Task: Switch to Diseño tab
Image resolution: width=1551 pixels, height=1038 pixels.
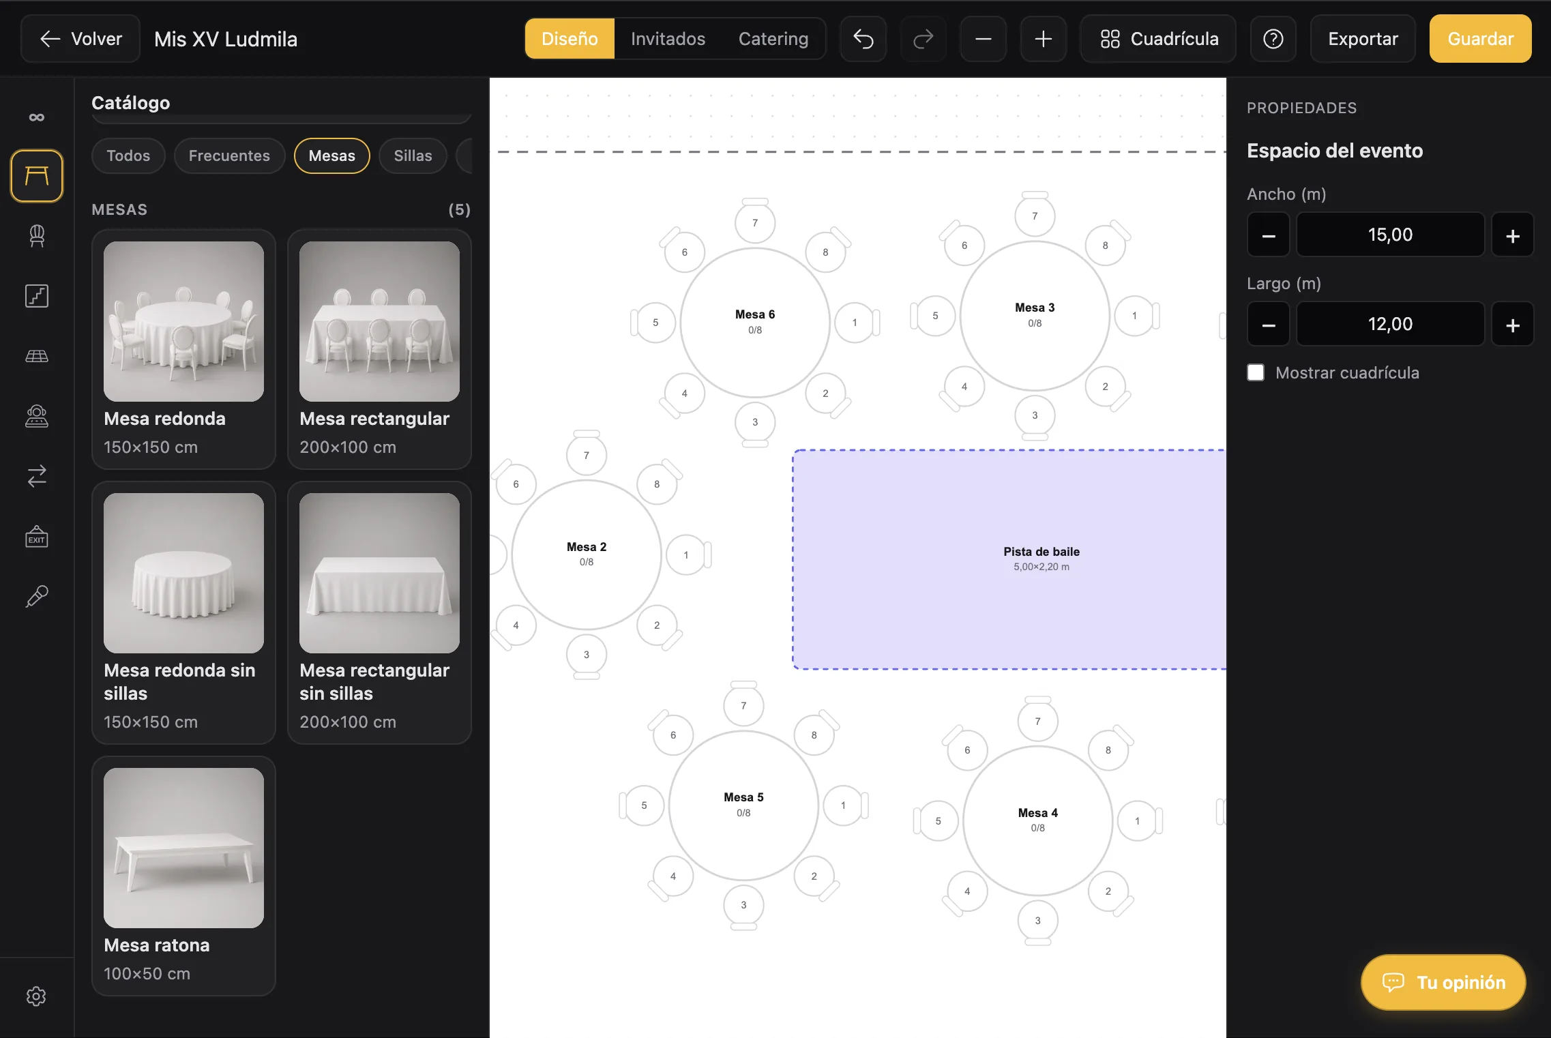Action: point(570,39)
